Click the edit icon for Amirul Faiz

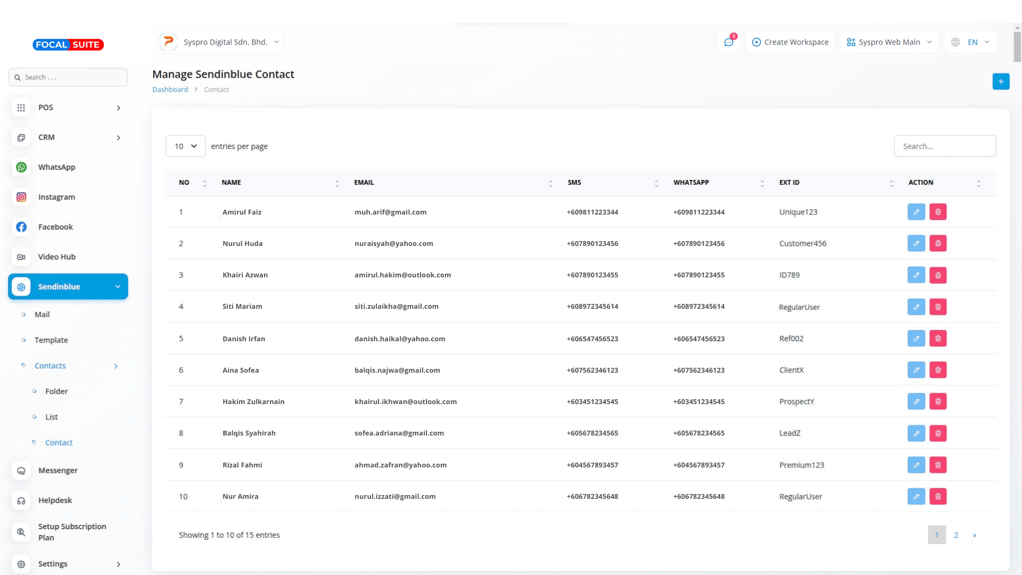(916, 212)
